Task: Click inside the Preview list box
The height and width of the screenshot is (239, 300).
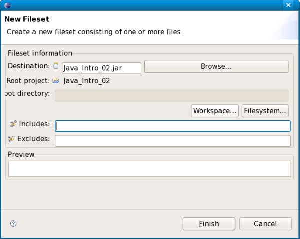Action: click(x=150, y=169)
